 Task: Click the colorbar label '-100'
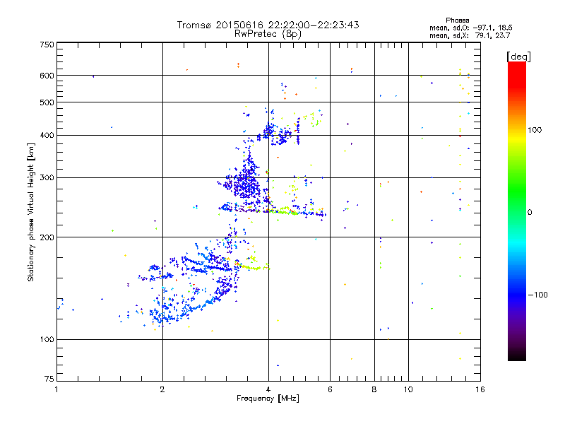538,295
